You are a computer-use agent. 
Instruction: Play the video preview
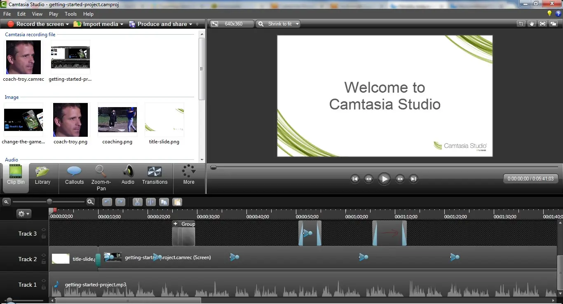pyautogui.click(x=384, y=179)
